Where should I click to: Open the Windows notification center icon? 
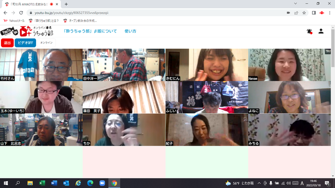coord(327,183)
